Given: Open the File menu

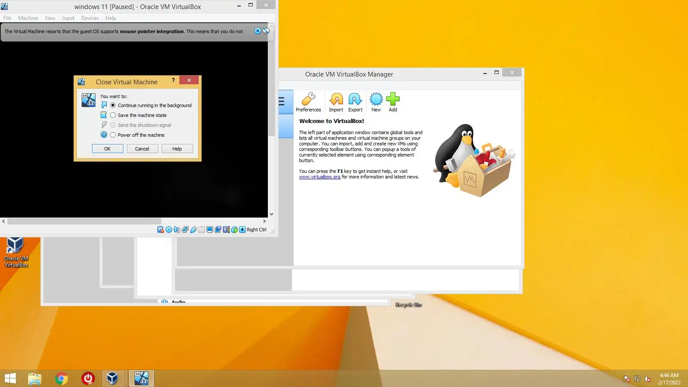Looking at the screenshot, I should click(x=7, y=18).
